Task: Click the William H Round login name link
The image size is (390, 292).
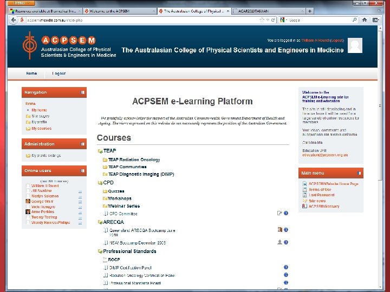Action: (x=315, y=40)
